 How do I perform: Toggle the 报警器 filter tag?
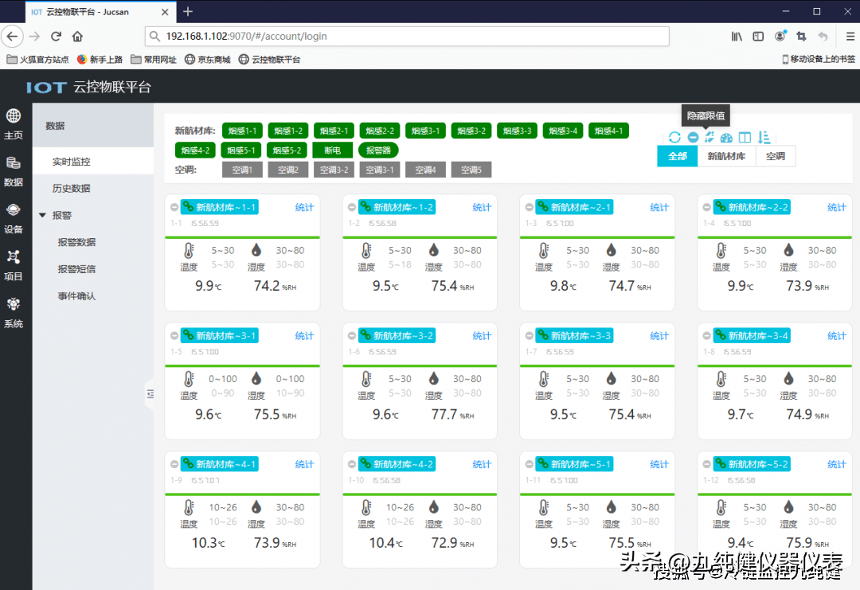[379, 150]
